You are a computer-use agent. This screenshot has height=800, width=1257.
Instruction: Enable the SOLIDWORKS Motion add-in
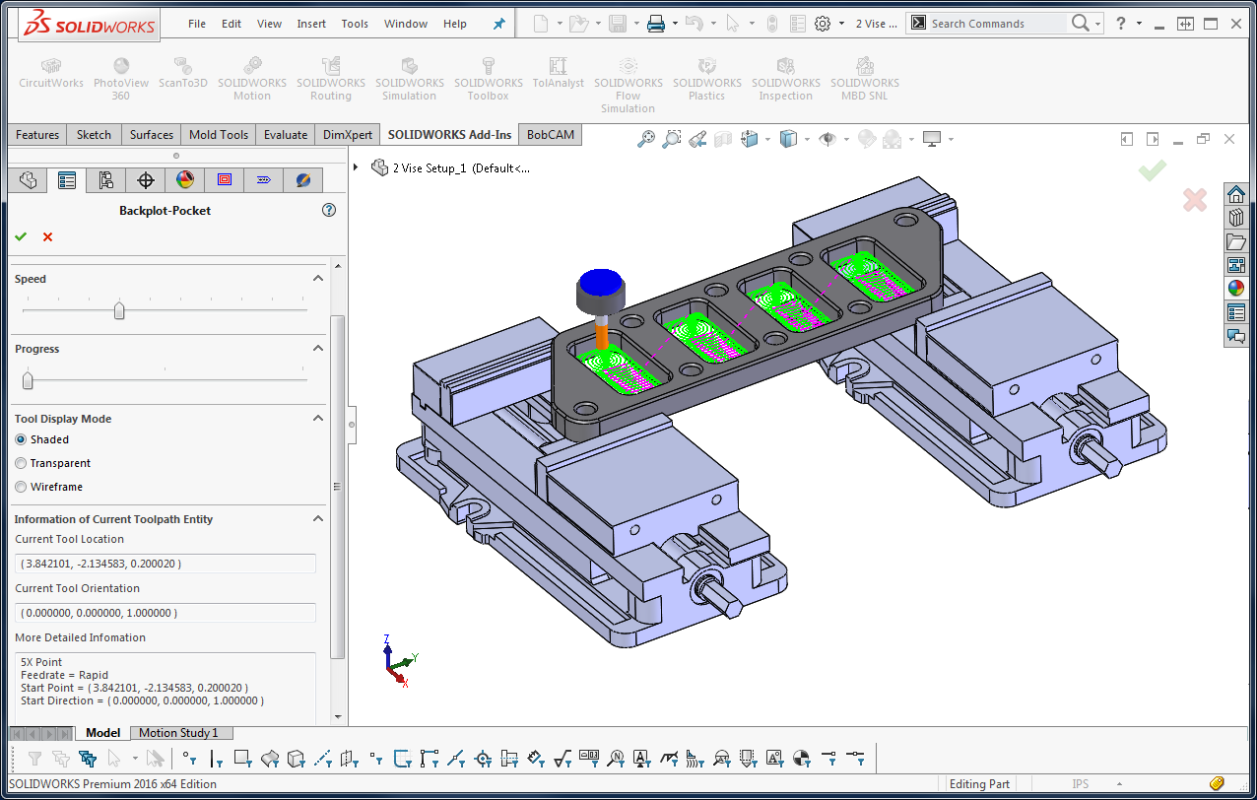click(252, 79)
